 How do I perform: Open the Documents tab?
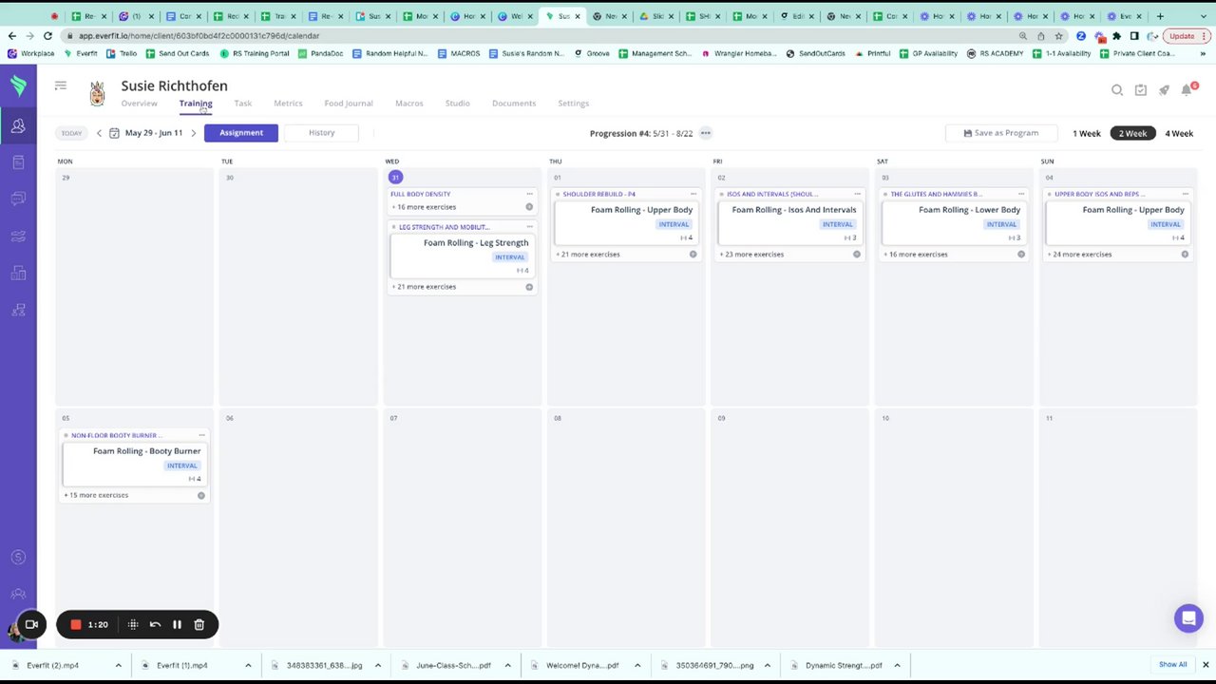pyautogui.click(x=514, y=104)
